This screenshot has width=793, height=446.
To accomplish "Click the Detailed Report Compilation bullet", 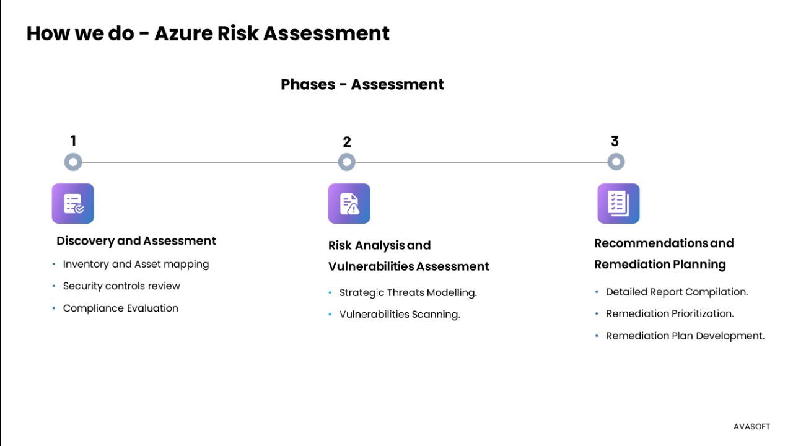I will click(677, 292).
